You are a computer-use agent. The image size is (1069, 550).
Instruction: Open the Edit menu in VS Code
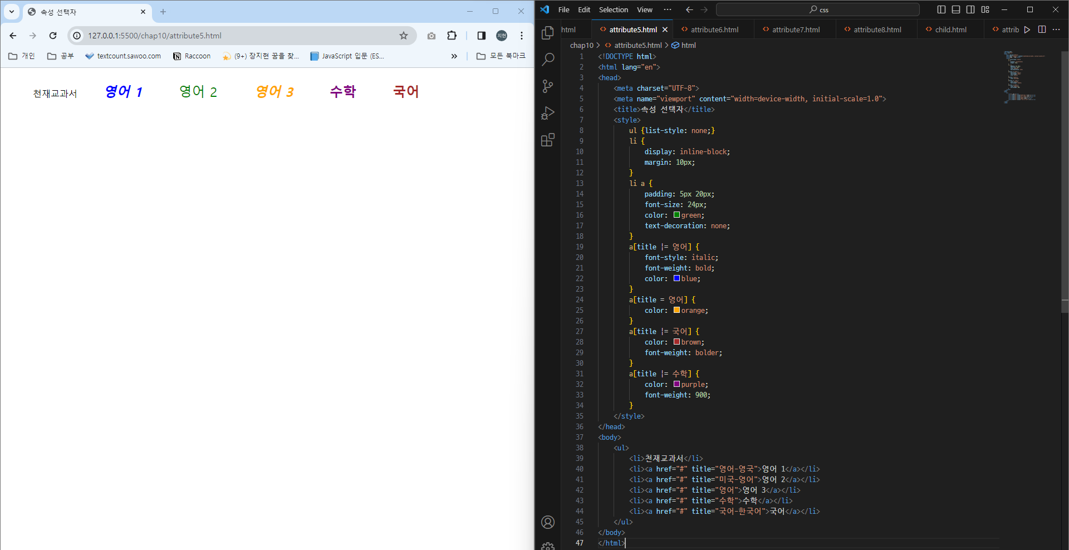(584, 9)
